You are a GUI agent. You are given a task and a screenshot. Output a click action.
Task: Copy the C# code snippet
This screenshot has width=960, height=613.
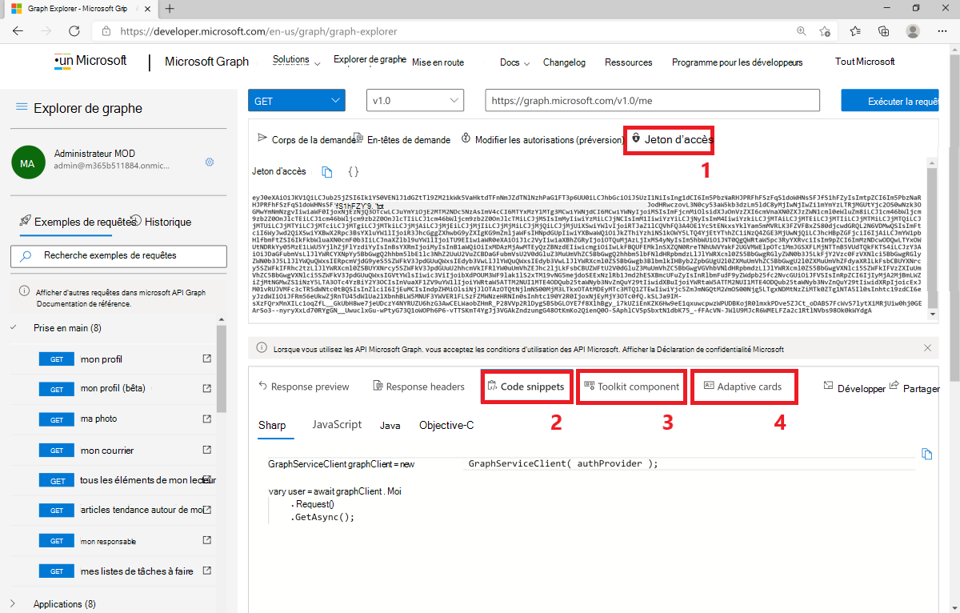[927, 453]
